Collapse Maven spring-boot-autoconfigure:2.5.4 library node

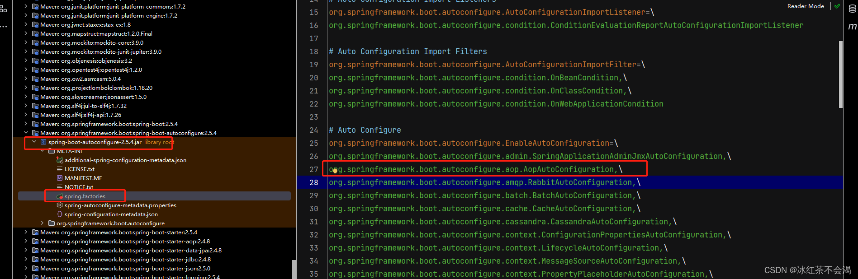click(x=26, y=133)
